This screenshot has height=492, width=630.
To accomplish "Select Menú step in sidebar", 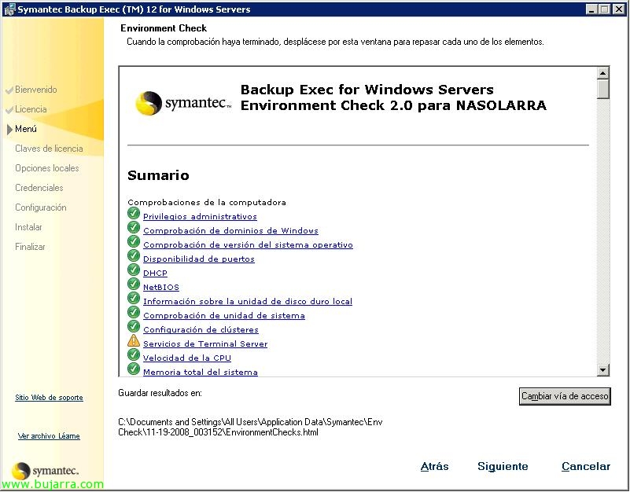I will click(x=26, y=129).
